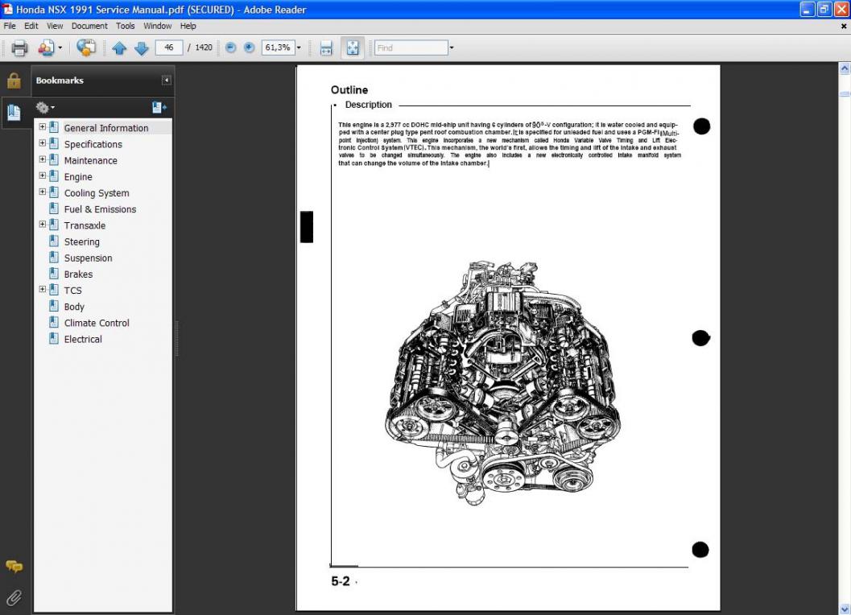Open Find options dropdown arrow
Viewport: 851px width, 615px height.
pyautogui.click(x=452, y=48)
